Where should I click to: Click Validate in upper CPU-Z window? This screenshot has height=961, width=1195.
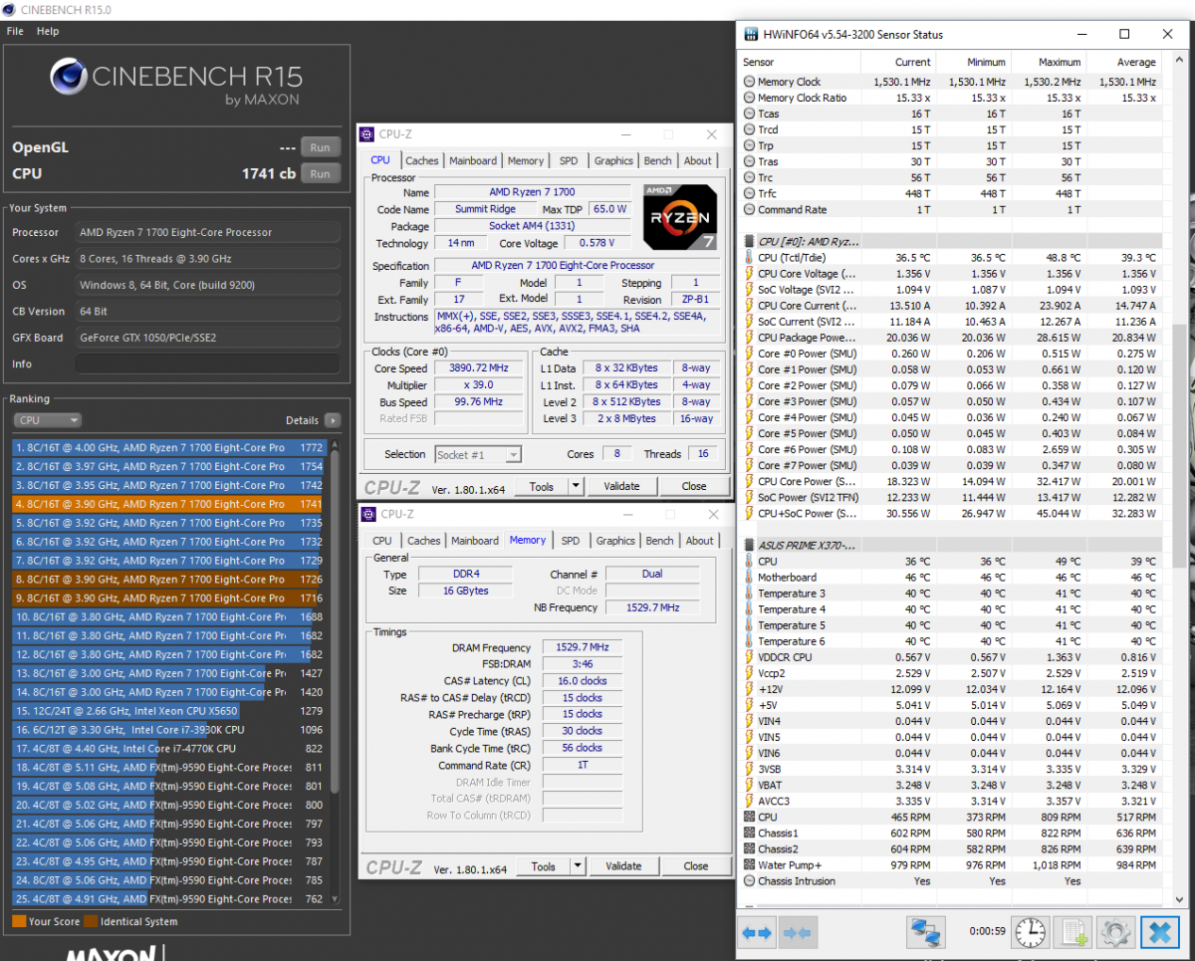coord(622,487)
